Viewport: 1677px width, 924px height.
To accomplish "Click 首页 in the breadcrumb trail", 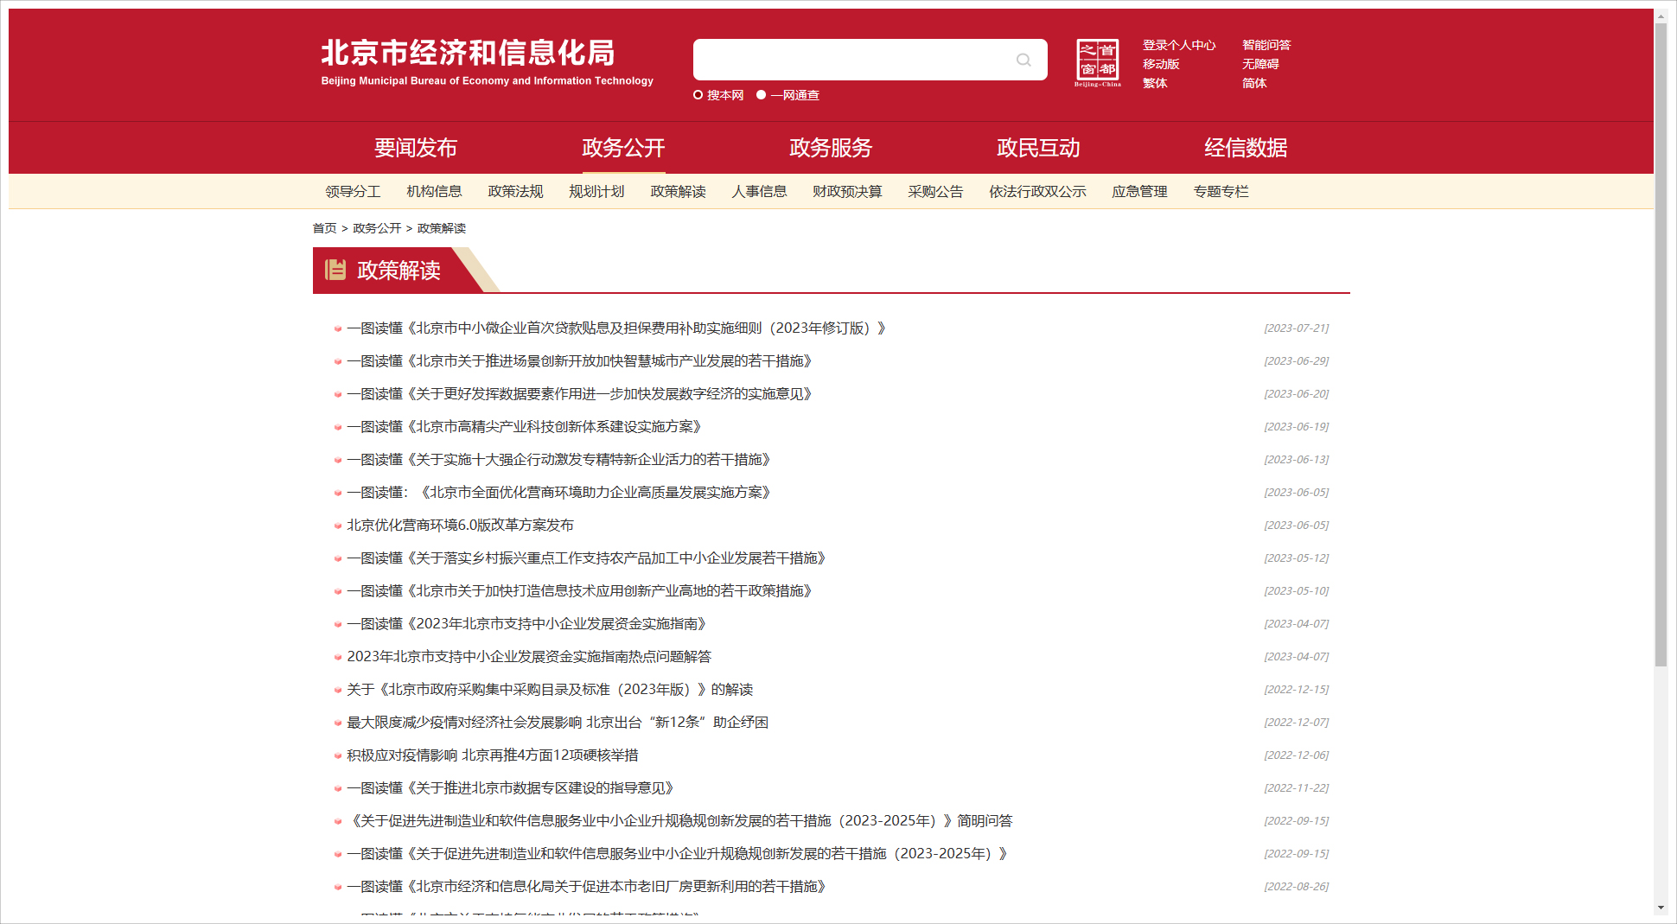I will coord(324,228).
